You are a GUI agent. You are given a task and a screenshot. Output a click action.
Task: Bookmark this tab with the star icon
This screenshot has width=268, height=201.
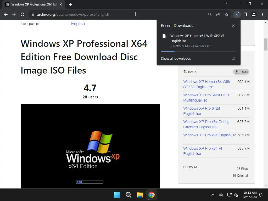pyautogui.click(x=227, y=15)
